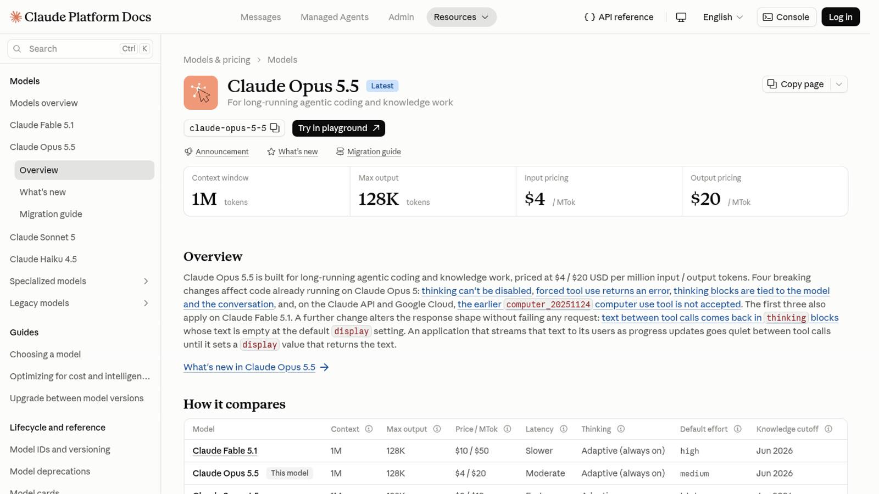Open the Managed Agents nav item
The height and width of the screenshot is (494, 879).
click(335, 17)
